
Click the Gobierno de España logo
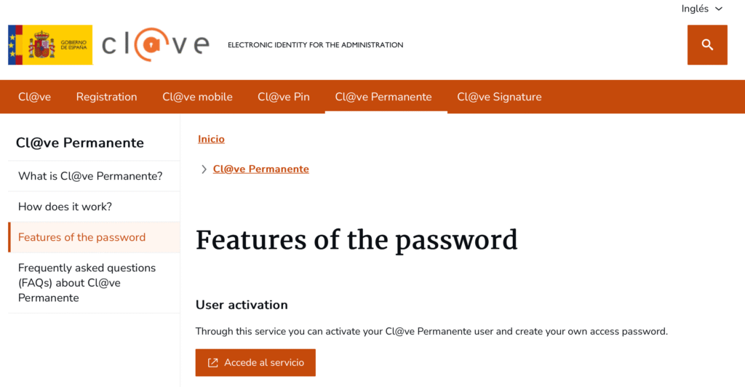click(x=50, y=45)
